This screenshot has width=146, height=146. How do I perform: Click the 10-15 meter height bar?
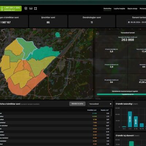pos(142,125)
